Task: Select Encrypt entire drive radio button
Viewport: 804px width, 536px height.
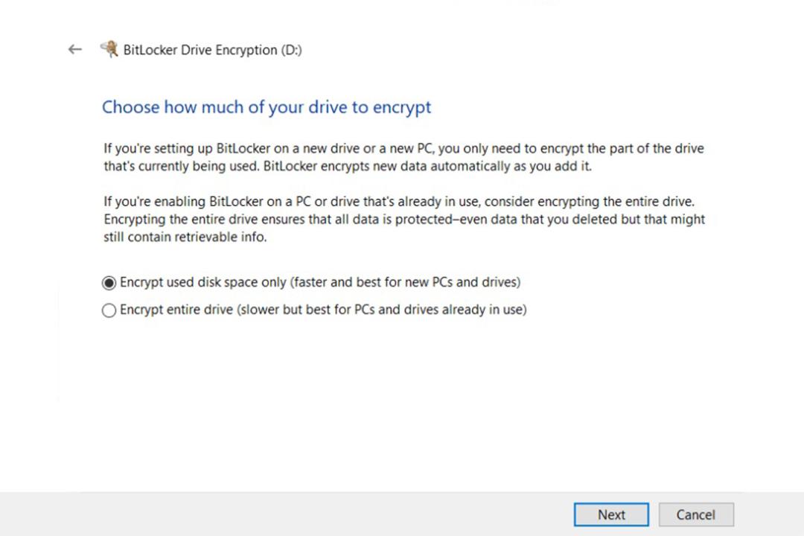Action: point(109,310)
